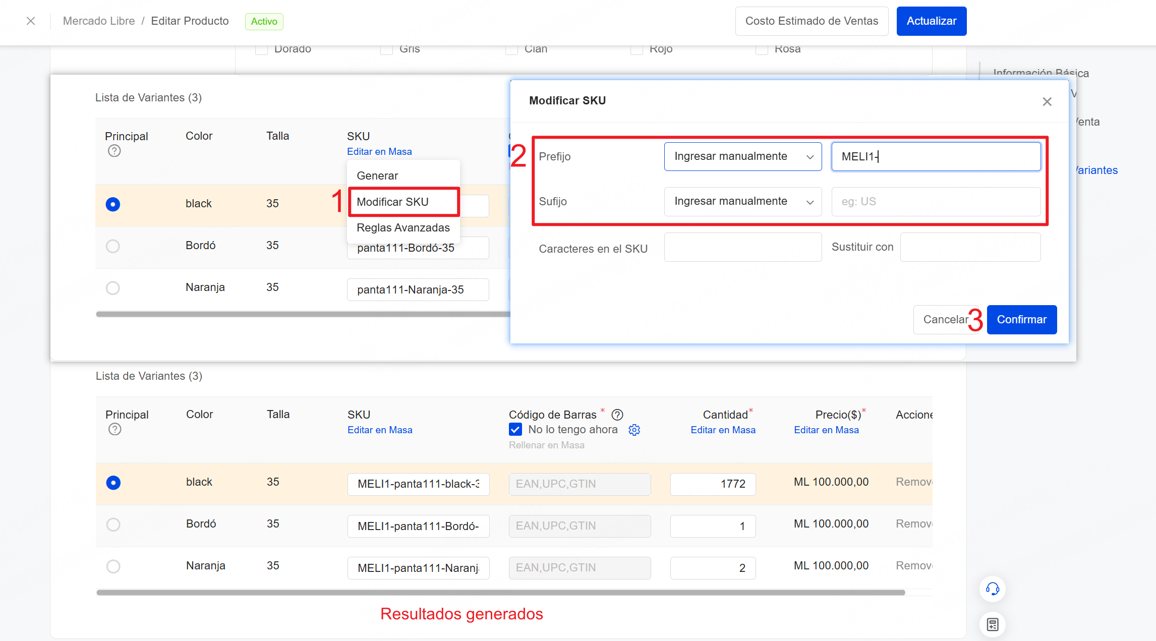Select Naranja as principal variant in lower table
Screen dimensions: 1156x641
[x=113, y=566]
